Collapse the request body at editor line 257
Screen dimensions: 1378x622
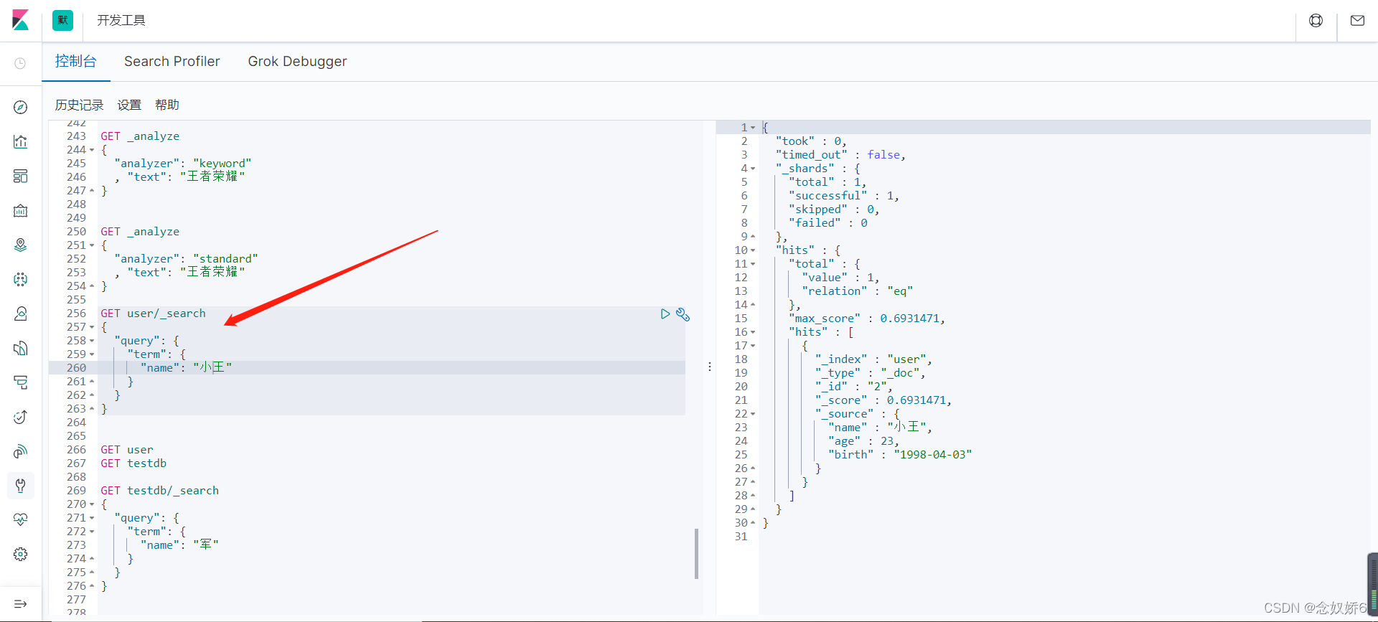pos(92,327)
